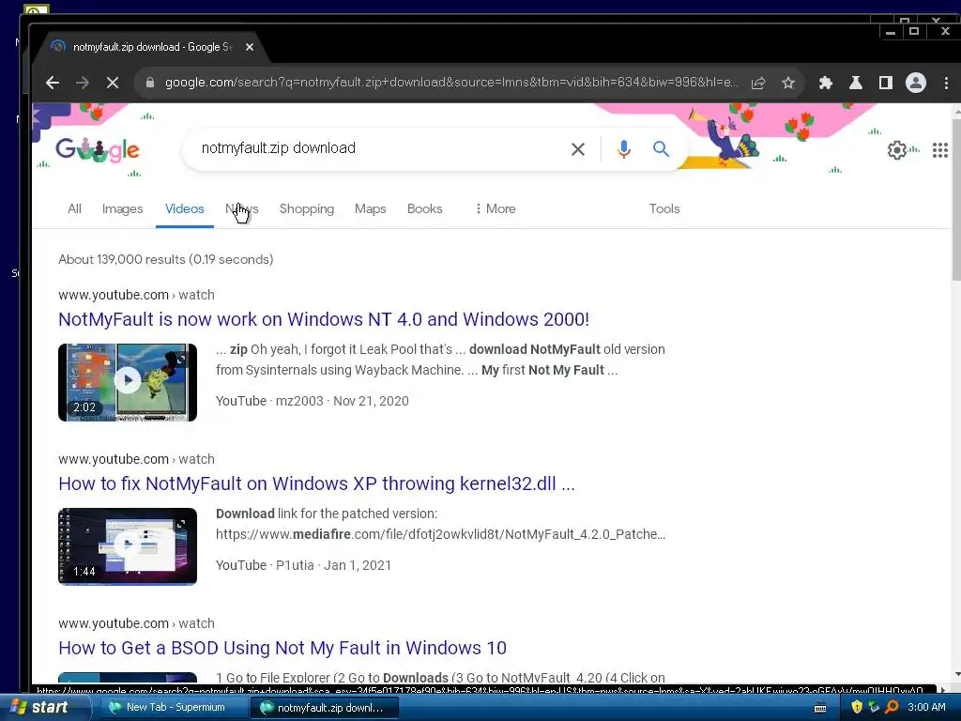This screenshot has height=721, width=961.
Task: Stop page loading with the X button
Action: [x=113, y=83]
